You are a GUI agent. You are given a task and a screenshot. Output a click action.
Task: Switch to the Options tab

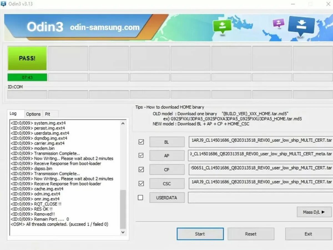(x=33, y=114)
